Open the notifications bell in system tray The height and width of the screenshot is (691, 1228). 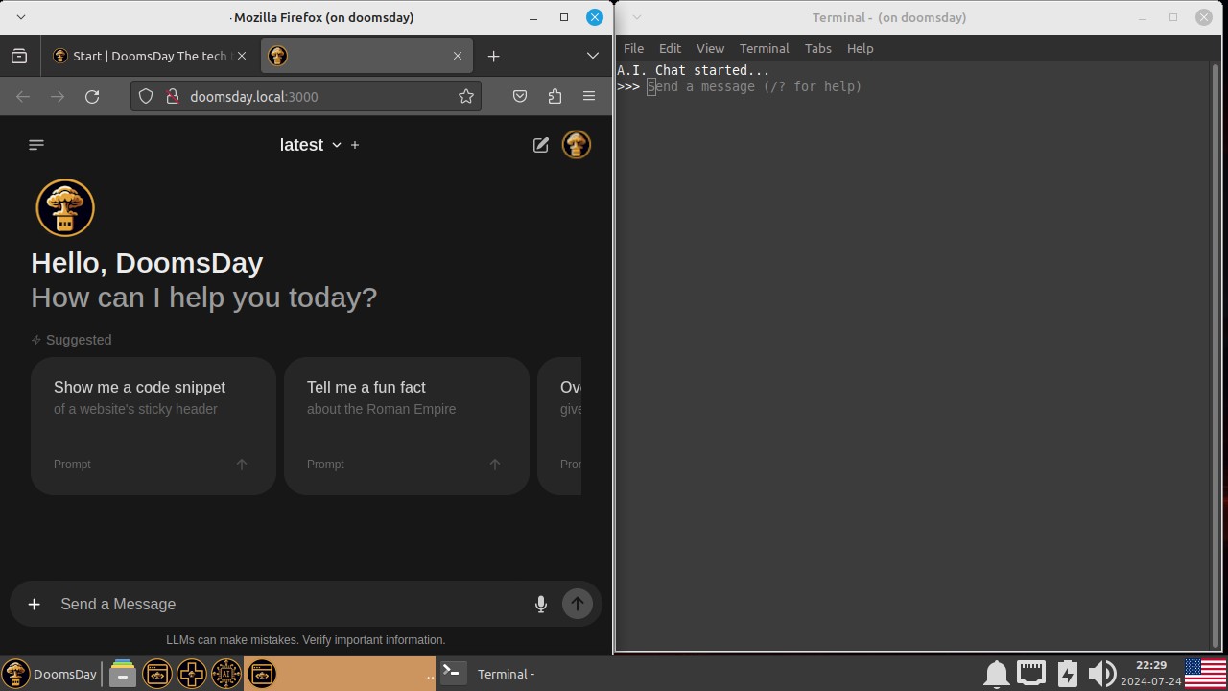click(x=997, y=674)
